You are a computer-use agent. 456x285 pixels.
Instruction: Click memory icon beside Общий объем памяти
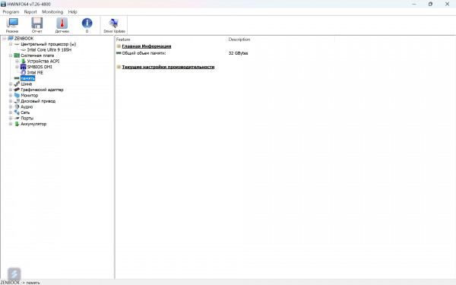point(119,53)
